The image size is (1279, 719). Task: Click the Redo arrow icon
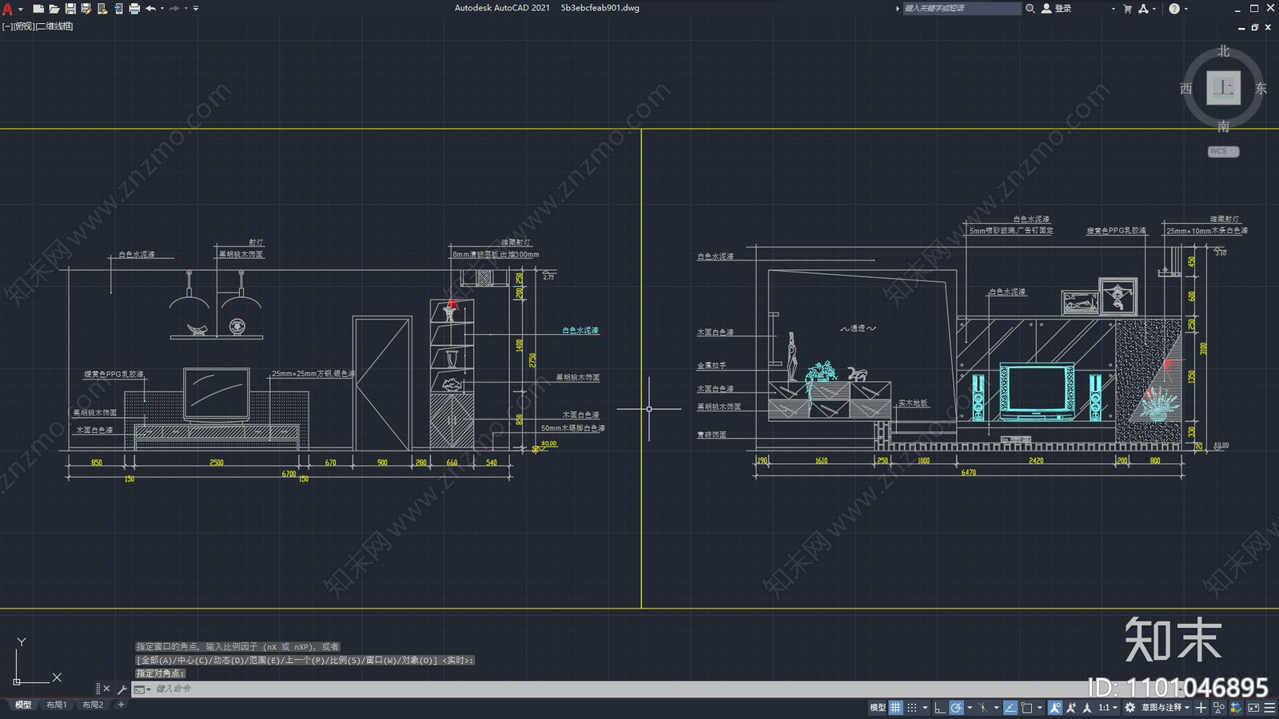click(174, 9)
